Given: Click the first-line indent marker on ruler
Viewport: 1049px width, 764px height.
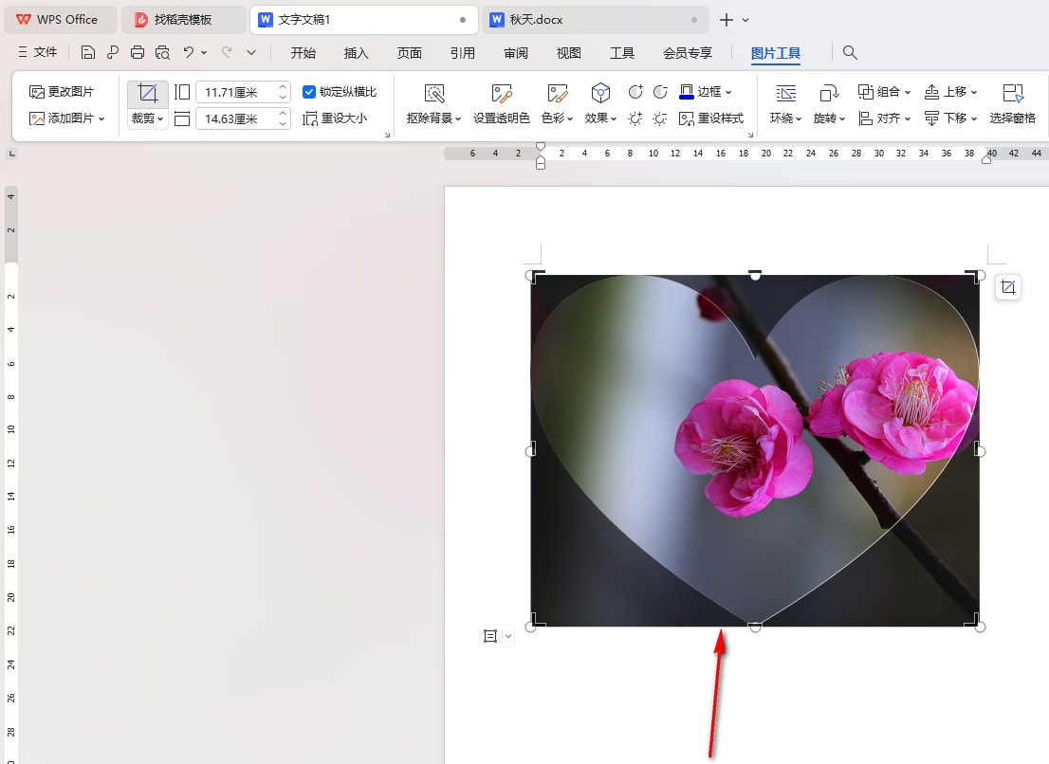Looking at the screenshot, I should click(541, 146).
